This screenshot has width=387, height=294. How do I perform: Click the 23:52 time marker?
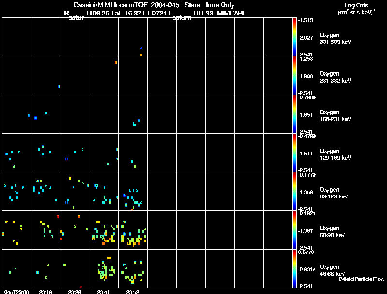[x=133, y=292]
